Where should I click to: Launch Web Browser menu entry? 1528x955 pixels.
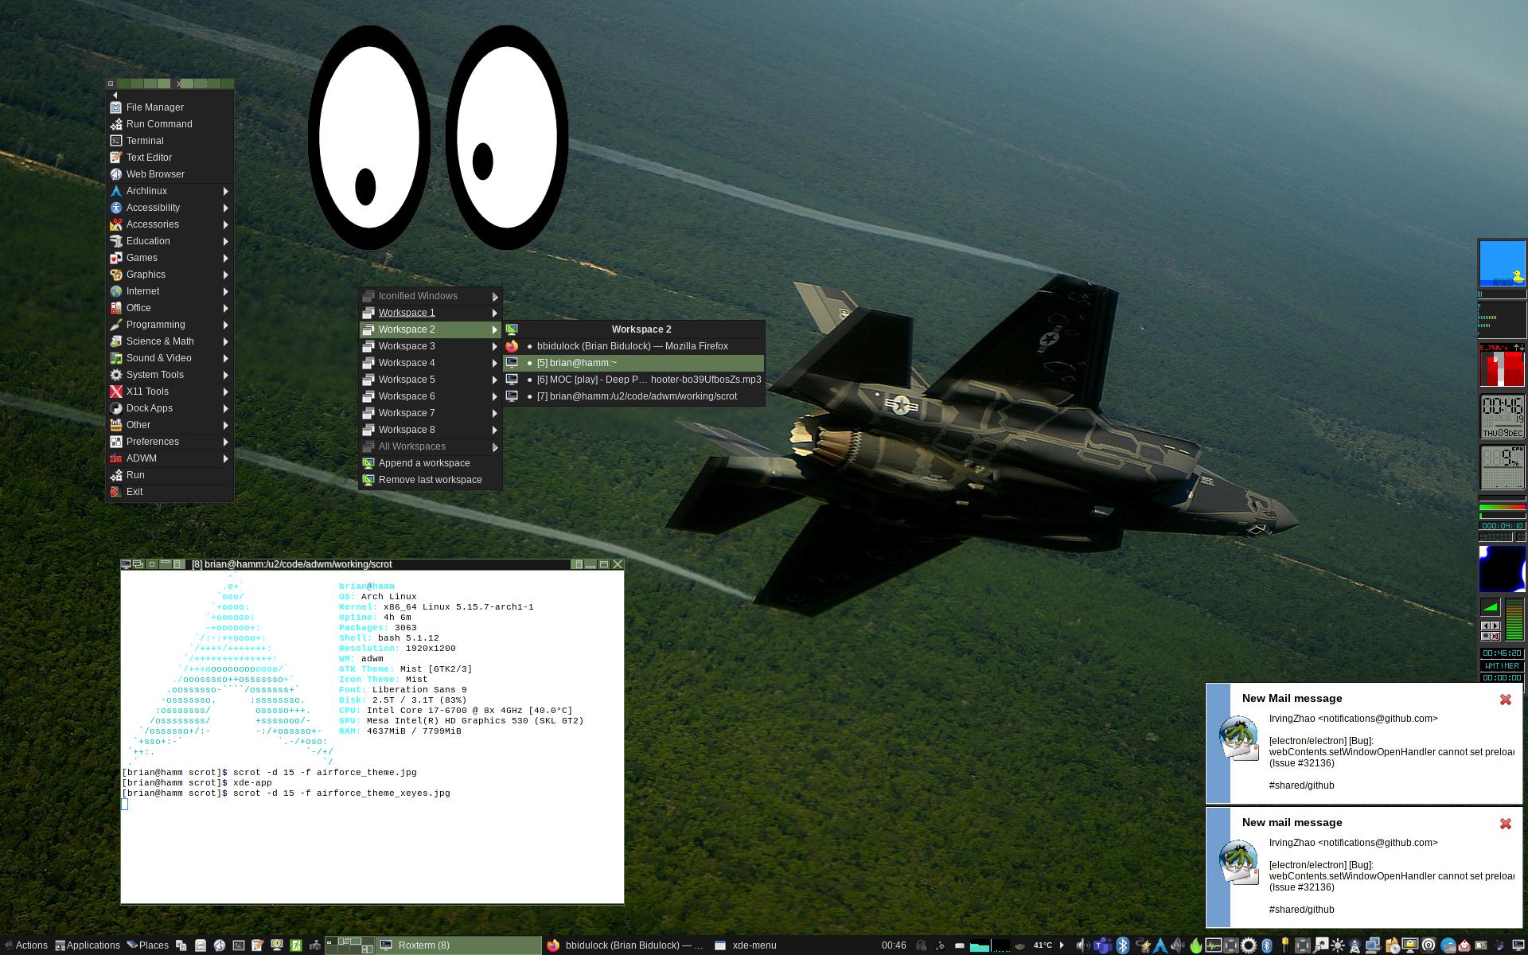point(155,174)
